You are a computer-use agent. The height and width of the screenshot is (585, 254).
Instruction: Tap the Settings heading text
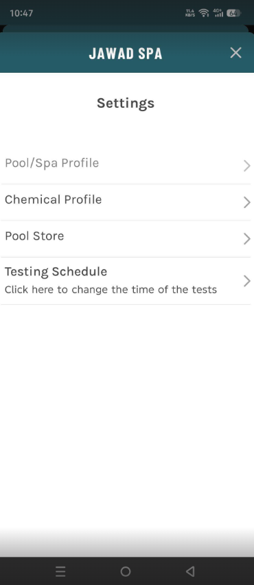(x=126, y=103)
